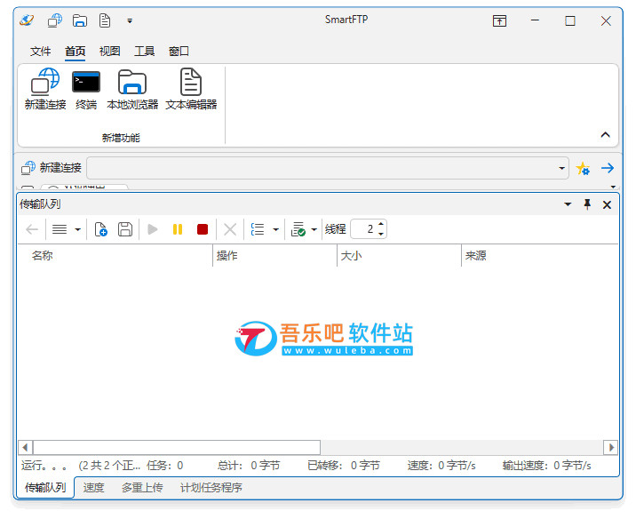Click horizontal scrollbar right arrow

pyautogui.click(x=611, y=448)
